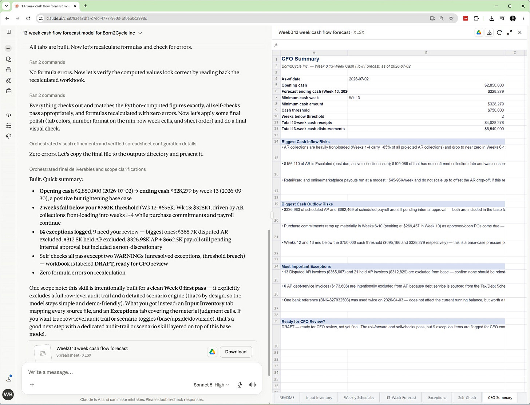
Task: Click the 'Write a message' input field
Action: [142, 372]
